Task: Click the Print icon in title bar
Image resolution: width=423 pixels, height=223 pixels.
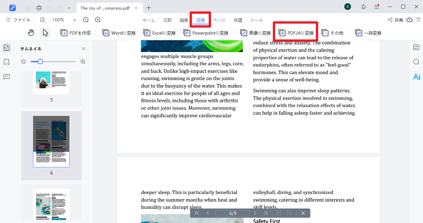Action: click(39, 8)
